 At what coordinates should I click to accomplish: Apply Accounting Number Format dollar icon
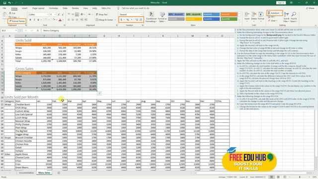click(x=121, y=20)
